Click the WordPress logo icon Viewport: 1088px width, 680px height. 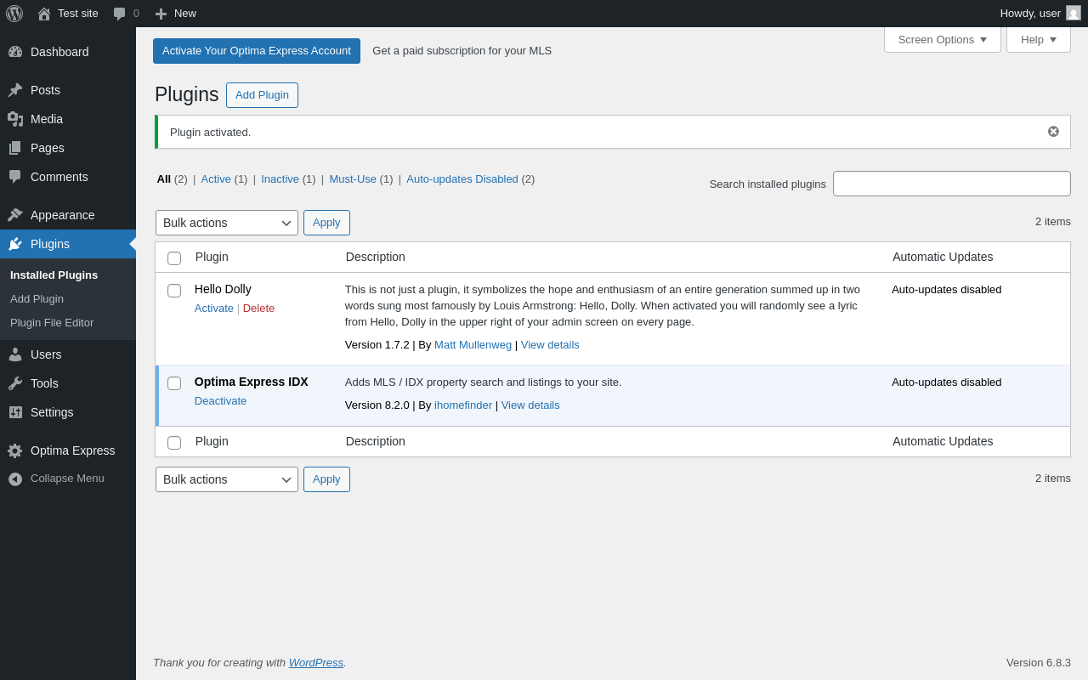pyautogui.click(x=14, y=14)
